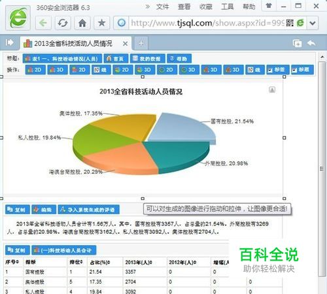Viewport: 327px width, 294px height.
Task: Open the skin changer shirt icon
Action: pos(269,6)
